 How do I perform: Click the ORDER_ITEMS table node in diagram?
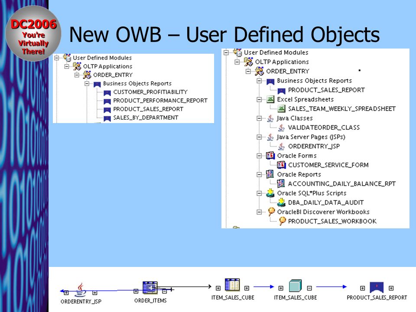(x=150, y=288)
